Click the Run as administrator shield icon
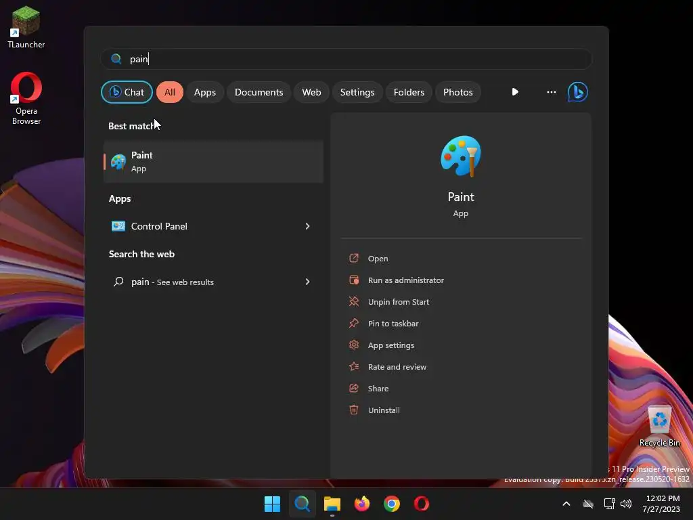The height and width of the screenshot is (520, 693). coord(354,280)
